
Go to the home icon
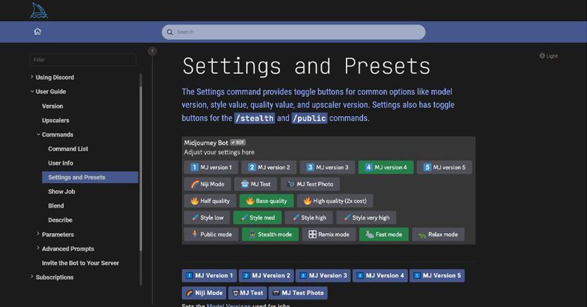point(37,32)
